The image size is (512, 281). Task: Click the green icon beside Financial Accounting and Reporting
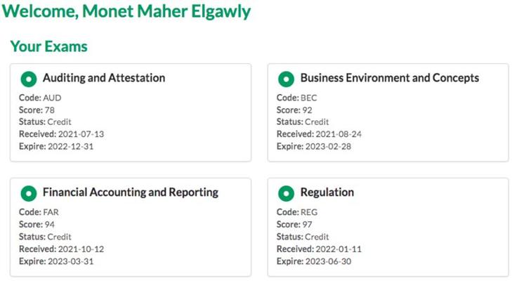[29, 193]
